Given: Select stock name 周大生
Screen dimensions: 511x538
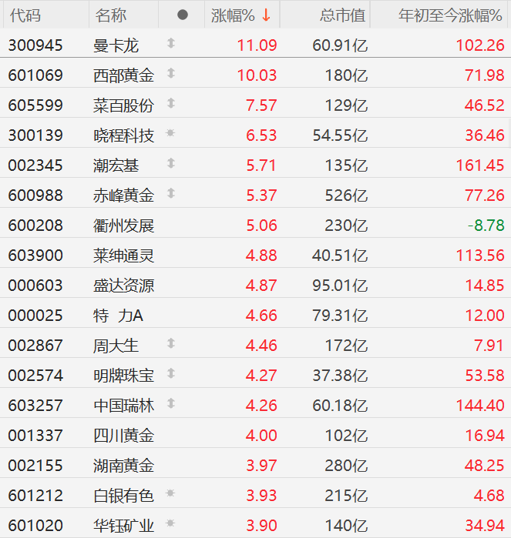Looking at the screenshot, I should click(x=116, y=346).
